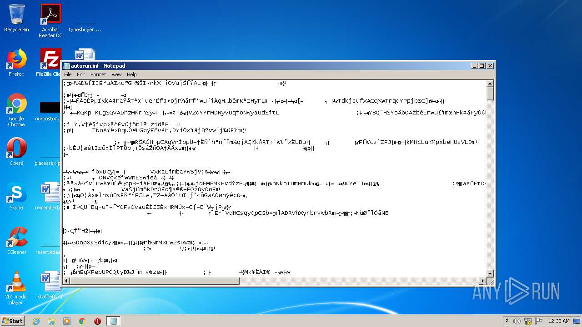This screenshot has height=327, width=582.
Task: Close the autorun.inf Notepad window
Action: 490,66
